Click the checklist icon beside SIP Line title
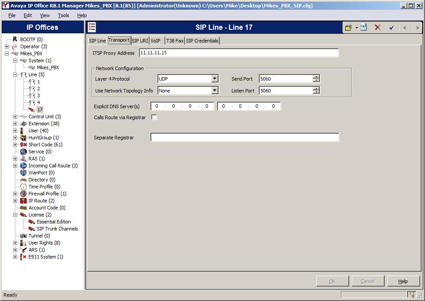This screenshot has height=301, width=425. 92,27
